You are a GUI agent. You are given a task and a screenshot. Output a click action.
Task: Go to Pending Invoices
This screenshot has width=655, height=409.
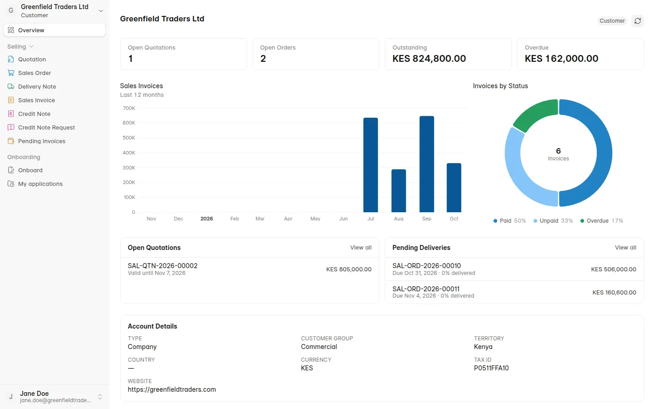pos(55,141)
